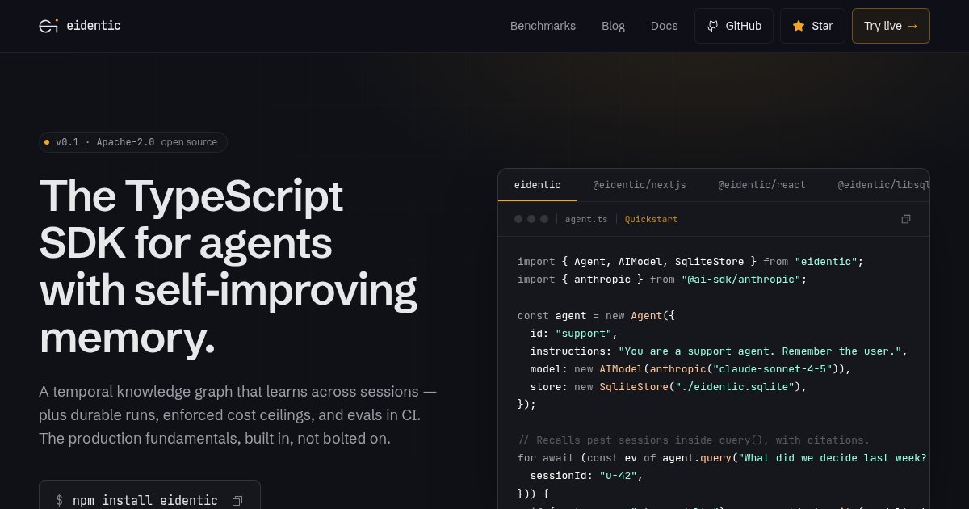Go to the Blog link
The image size is (969, 509).
coord(613,26)
